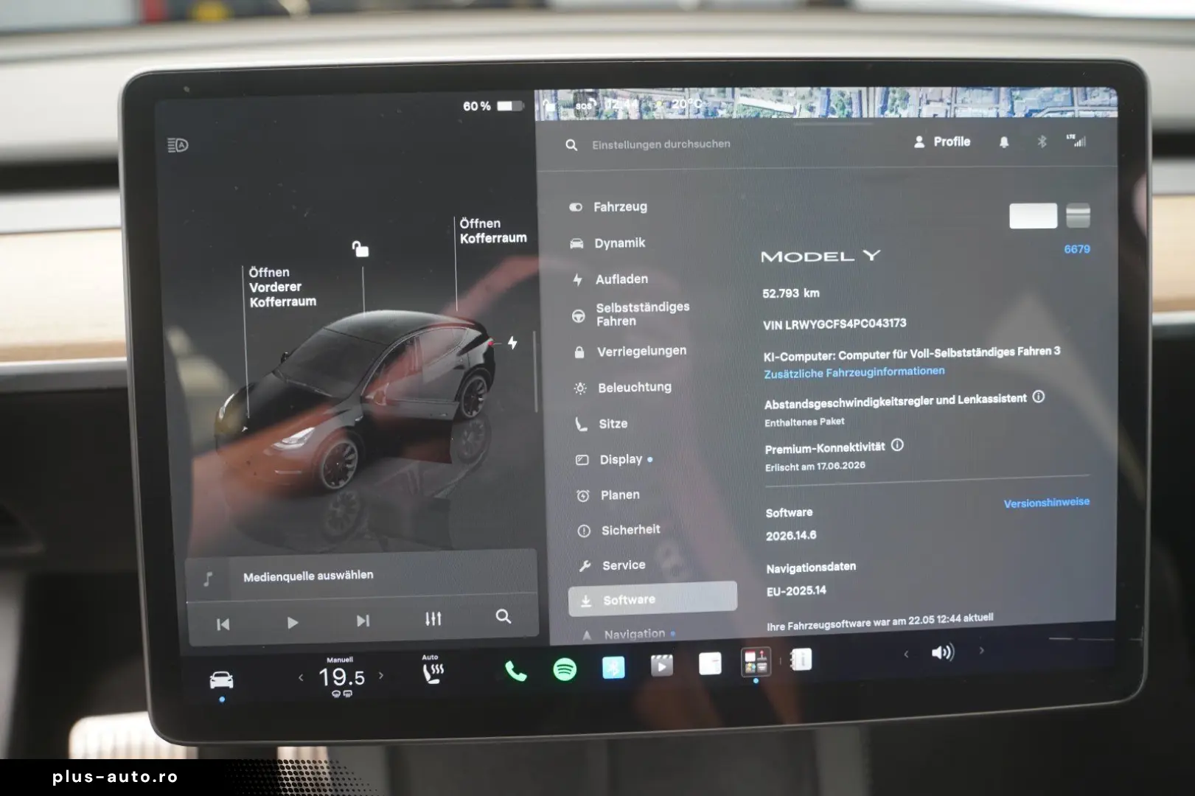
Task: Tap the blue 6679 vehicle name link
Action: click(1076, 249)
